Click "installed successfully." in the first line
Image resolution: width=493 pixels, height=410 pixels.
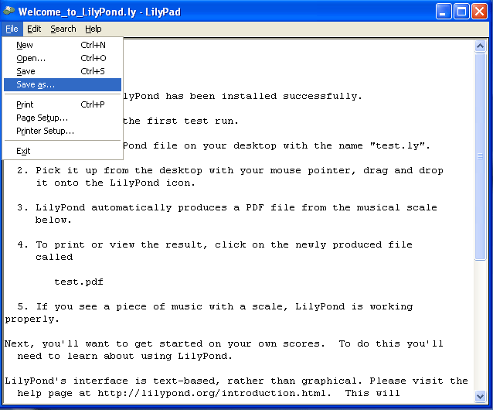tap(292, 96)
